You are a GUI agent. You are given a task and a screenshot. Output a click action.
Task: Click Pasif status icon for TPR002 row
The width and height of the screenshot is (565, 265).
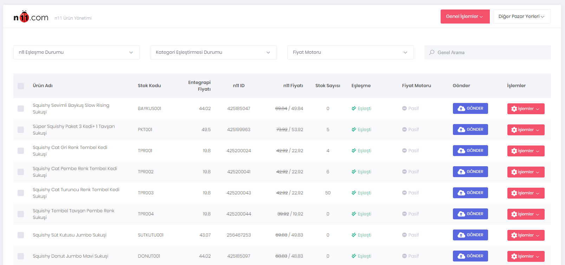[x=404, y=172]
